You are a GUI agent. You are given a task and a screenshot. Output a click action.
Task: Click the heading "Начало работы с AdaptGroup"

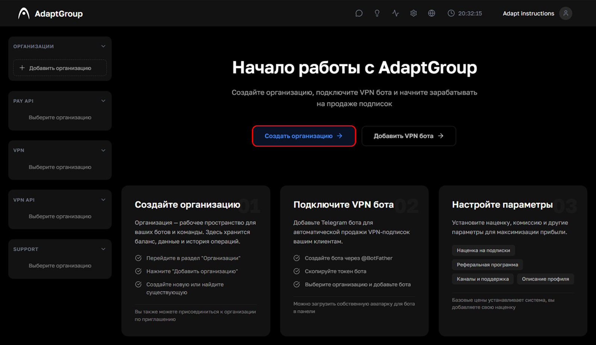[x=355, y=68]
